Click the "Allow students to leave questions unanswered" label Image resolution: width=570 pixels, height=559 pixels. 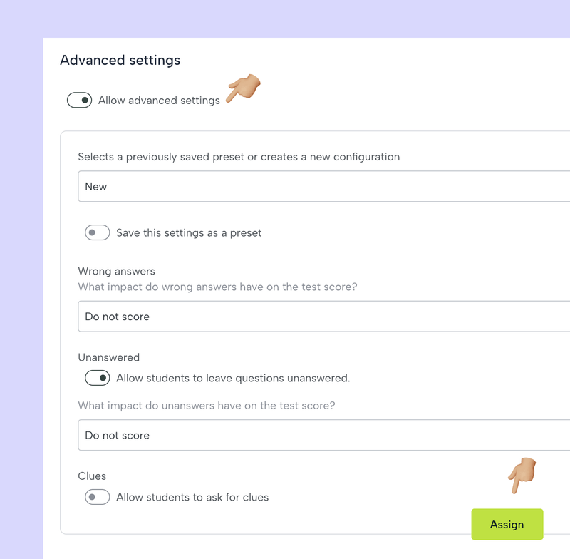(x=233, y=378)
